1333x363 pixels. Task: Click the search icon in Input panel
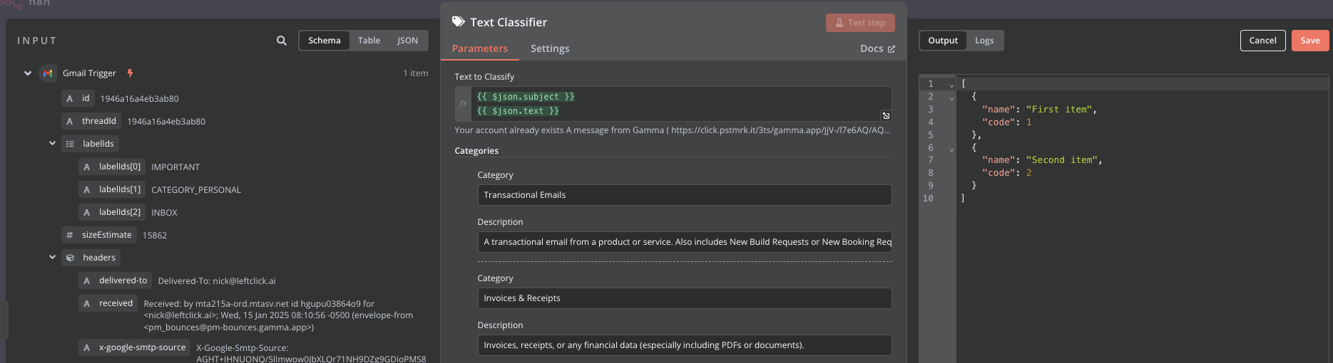282,41
